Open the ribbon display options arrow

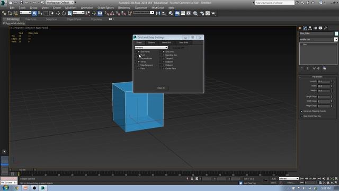coord(114,19)
